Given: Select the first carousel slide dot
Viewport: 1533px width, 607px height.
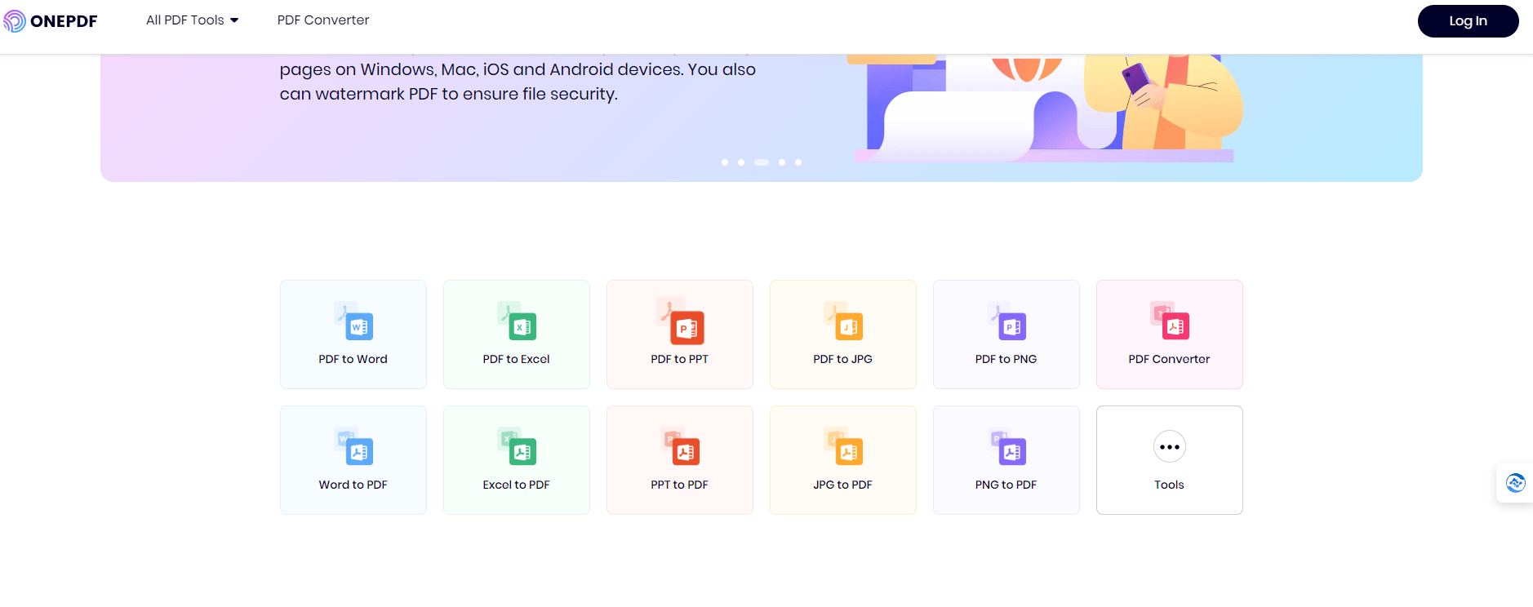Looking at the screenshot, I should pos(725,162).
